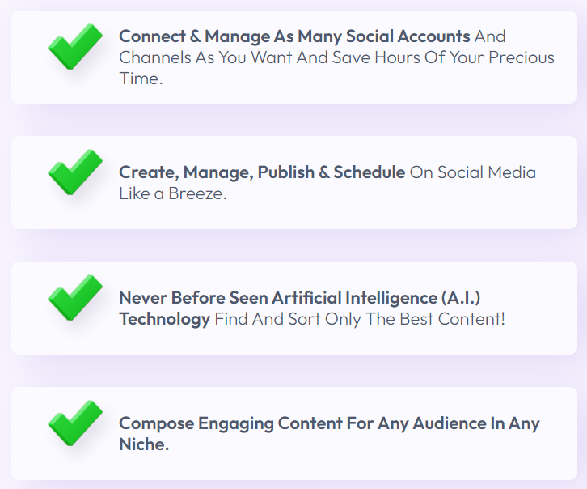Click the line Channels As You Want And Save
Image resolution: width=587 pixels, height=489 pixels.
click(336, 57)
